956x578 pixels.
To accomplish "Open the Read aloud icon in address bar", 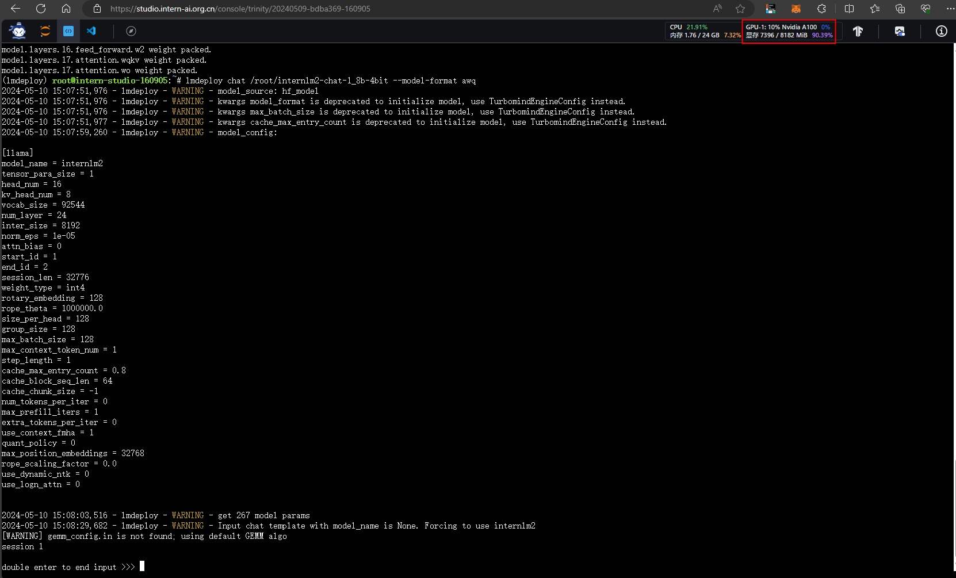I will pos(717,9).
